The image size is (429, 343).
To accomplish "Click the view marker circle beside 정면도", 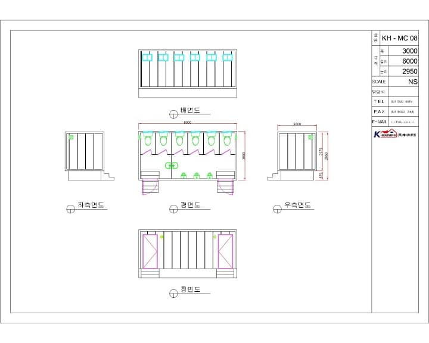I will [x=173, y=294].
